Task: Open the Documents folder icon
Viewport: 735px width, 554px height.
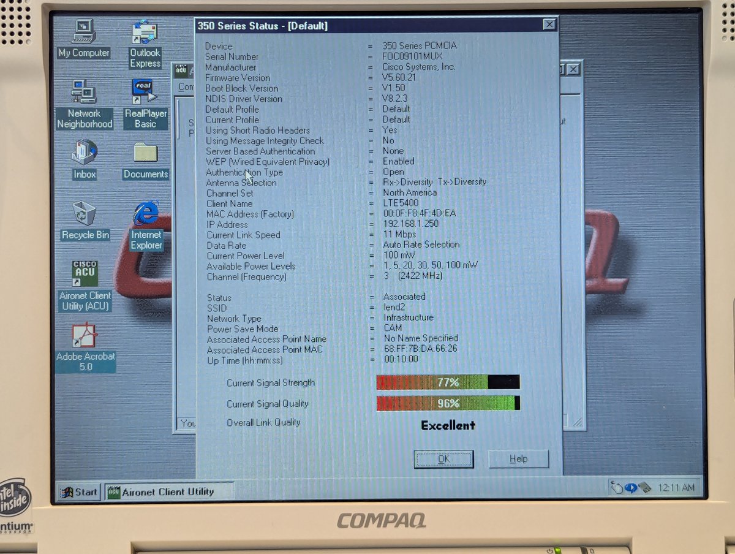Action: click(145, 161)
